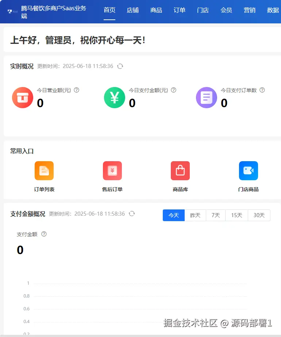Click the chart y-axis label 0.6
This screenshot has width=281, height=337.
point(26,309)
